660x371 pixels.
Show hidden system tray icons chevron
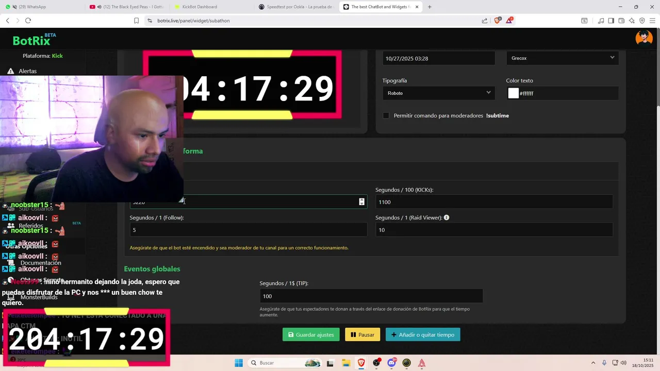(x=593, y=363)
